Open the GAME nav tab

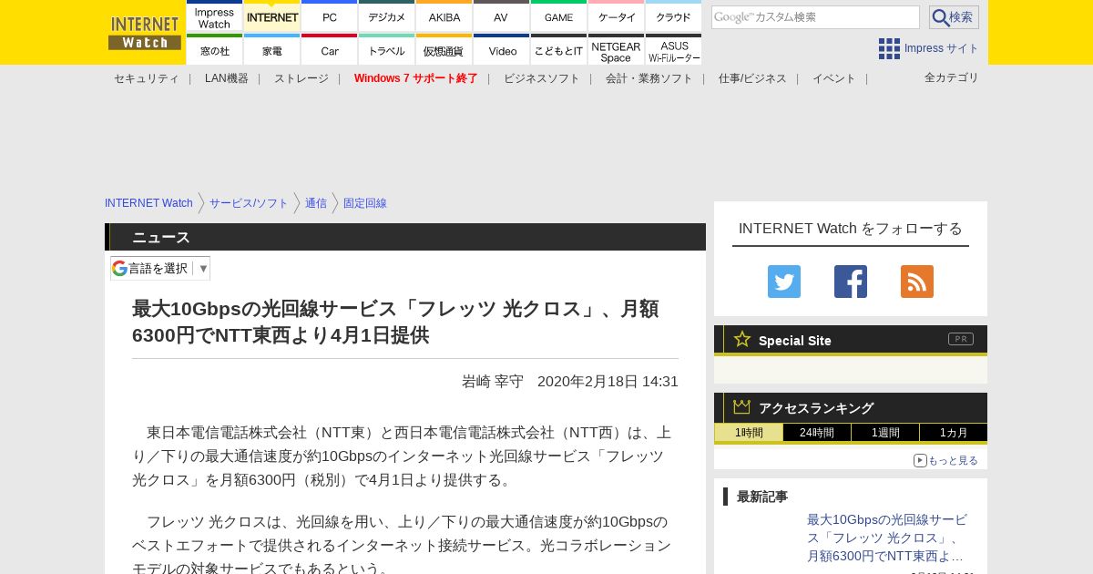click(559, 16)
